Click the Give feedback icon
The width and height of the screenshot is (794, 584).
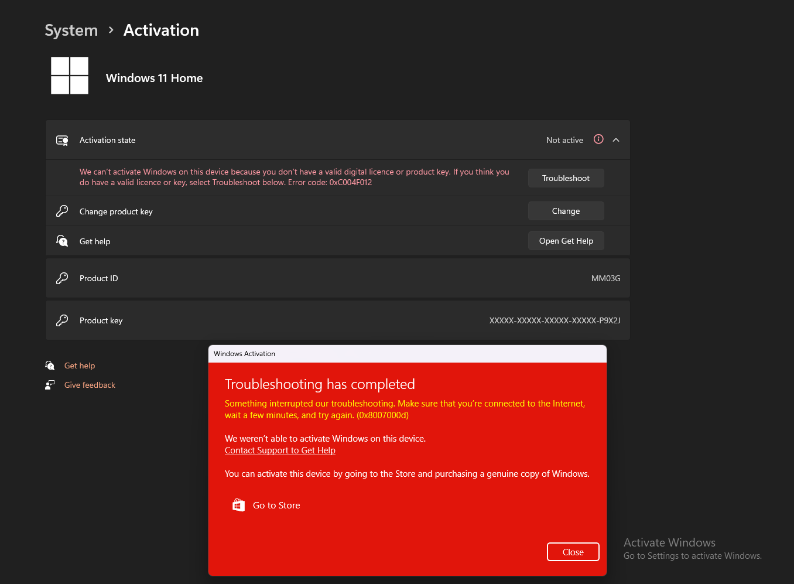pyautogui.click(x=50, y=385)
